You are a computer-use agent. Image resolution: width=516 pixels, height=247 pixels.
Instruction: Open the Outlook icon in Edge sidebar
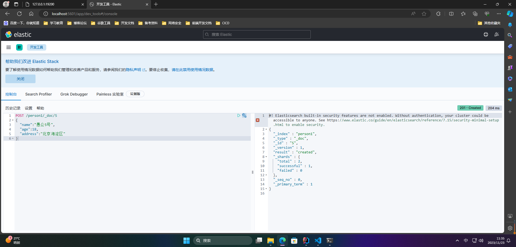pos(510,89)
